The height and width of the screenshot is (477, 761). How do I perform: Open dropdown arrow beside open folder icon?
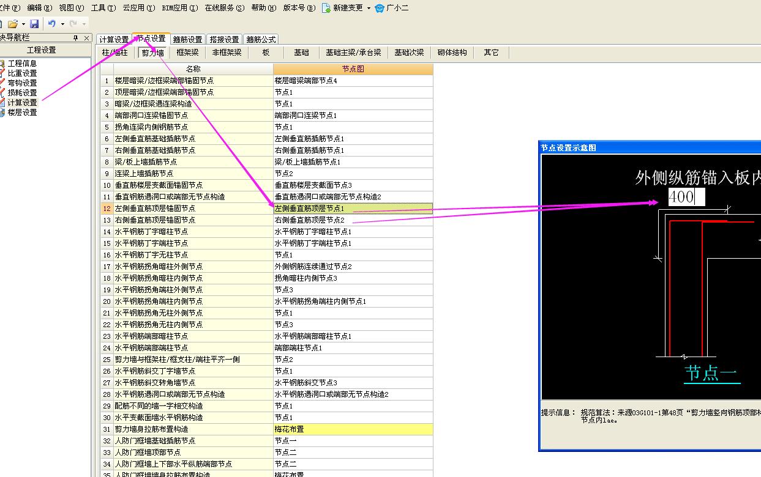[x=23, y=24]
